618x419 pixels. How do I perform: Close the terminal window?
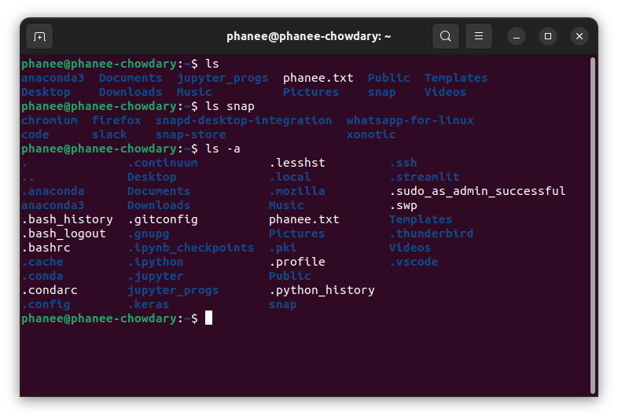tap(579, 36)
